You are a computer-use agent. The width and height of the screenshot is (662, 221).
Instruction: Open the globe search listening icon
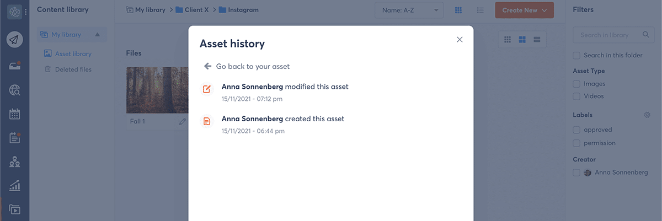coord(15,90)
